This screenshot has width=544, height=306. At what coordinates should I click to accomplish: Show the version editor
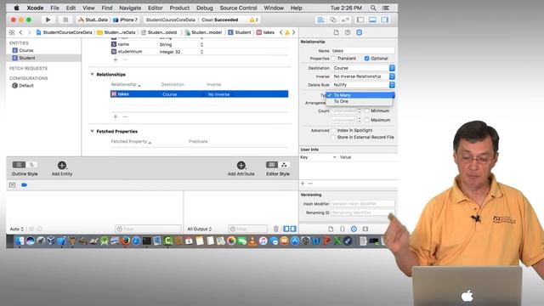click(345, 20)
